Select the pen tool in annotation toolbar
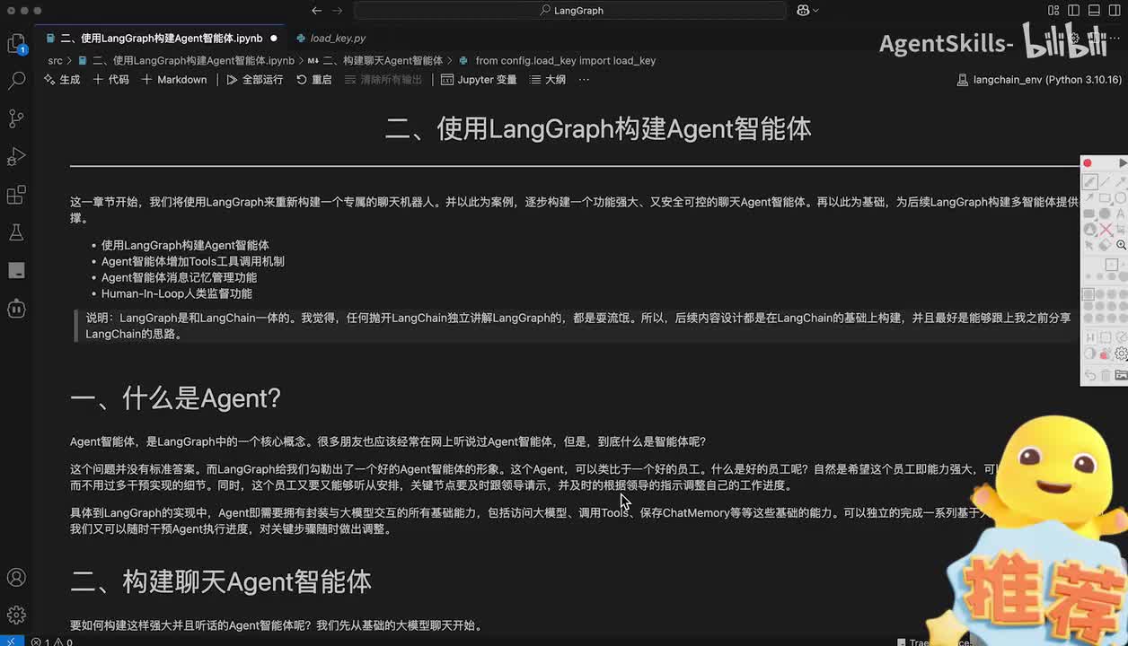This screenshot has width=1128, height=646. [1088, 181]
